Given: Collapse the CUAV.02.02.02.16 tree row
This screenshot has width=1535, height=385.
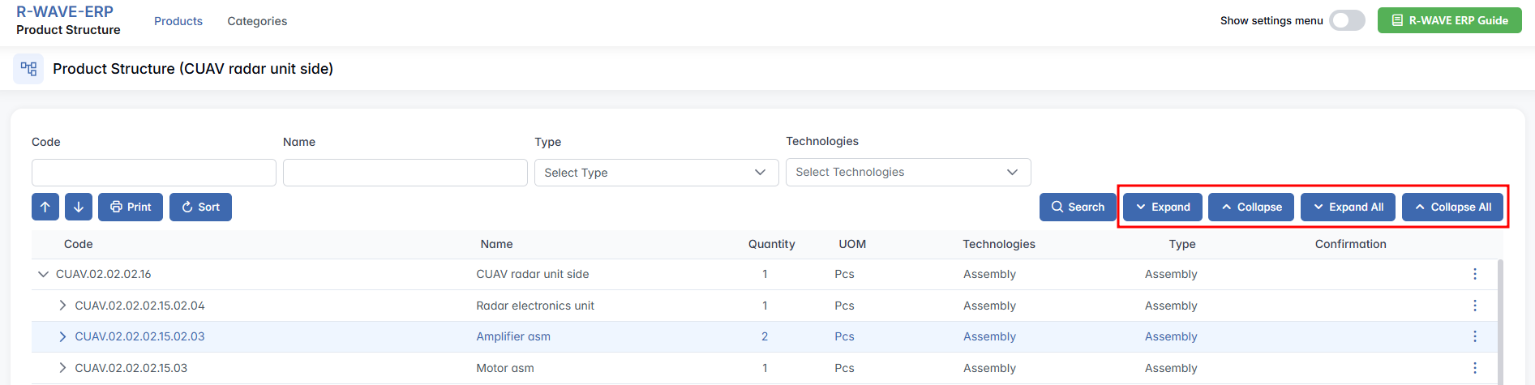Looking at the screenshot, I should (x=44, y=274).
